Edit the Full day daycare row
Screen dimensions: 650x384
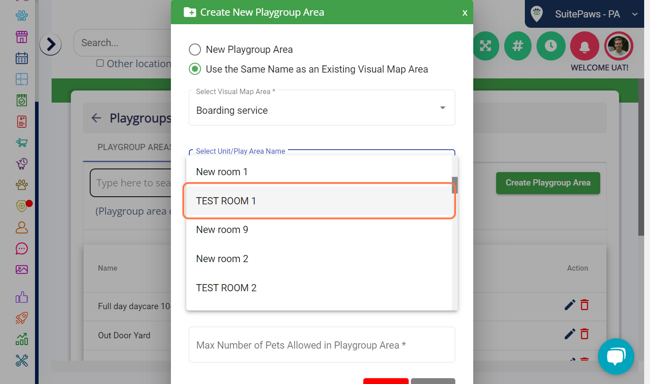[x=570, y=305]
